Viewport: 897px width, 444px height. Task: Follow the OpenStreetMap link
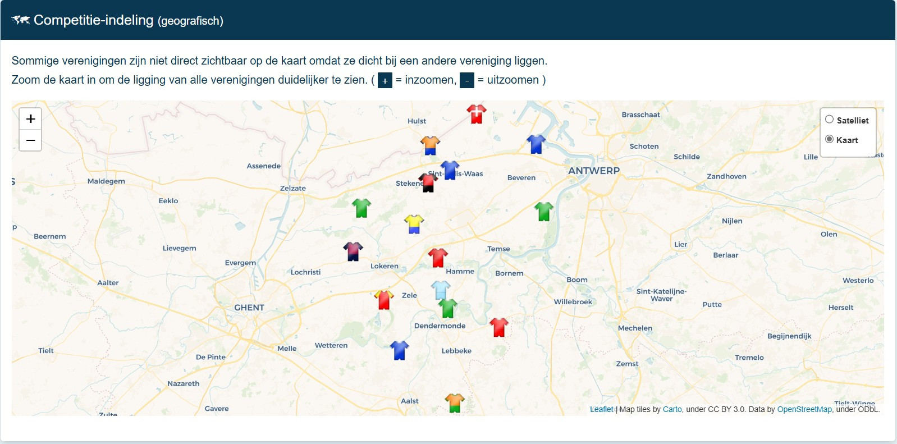pos(804,409)
